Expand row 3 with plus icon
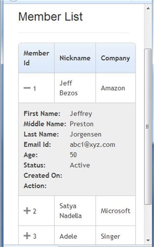Screen dimensions: 154x247 pos(27,236)
